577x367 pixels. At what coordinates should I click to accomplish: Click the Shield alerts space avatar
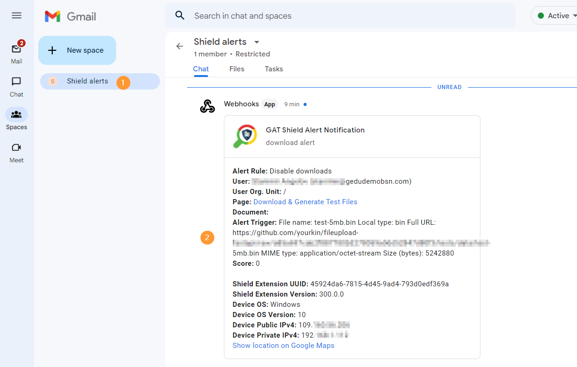coord(53,81)
